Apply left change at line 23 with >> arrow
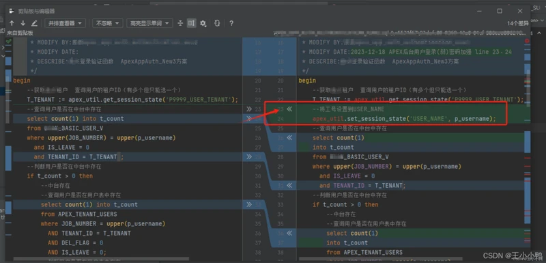546x263 pixels. [249, 109]
